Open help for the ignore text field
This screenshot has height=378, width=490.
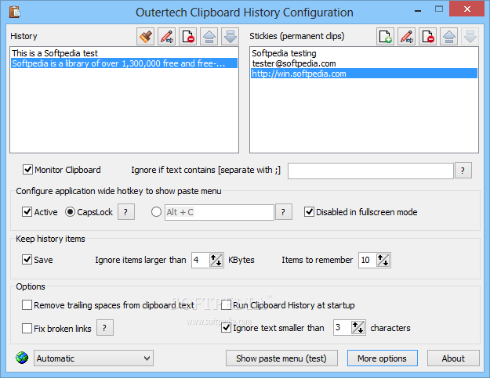point(463,171)
